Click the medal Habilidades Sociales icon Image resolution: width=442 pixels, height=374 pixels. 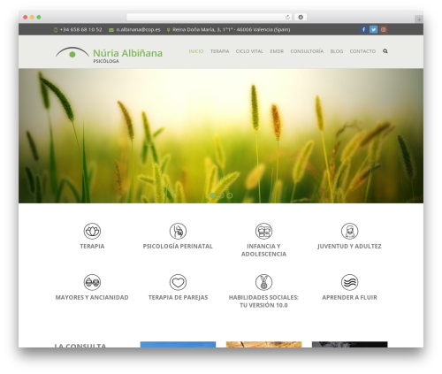click(x=263, y=282)
